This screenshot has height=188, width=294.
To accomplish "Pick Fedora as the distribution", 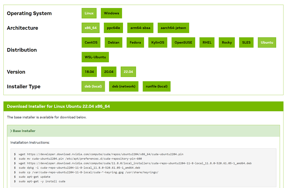I will tap(135, 42).
